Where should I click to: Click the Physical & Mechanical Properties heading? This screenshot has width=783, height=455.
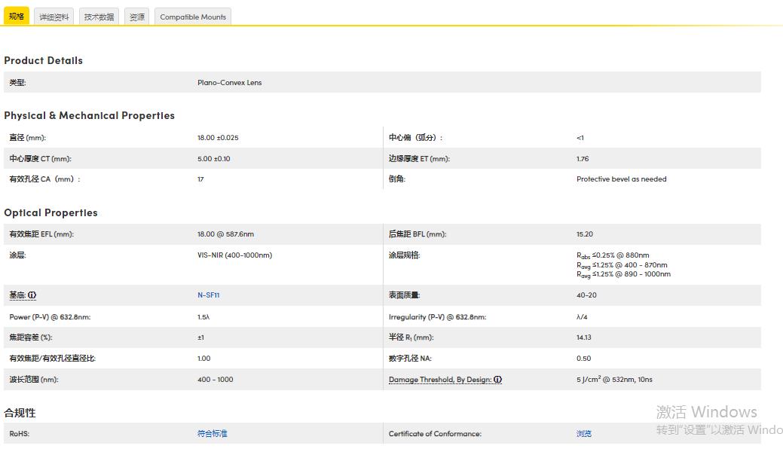pyautogui.click(x=89, y=115)
